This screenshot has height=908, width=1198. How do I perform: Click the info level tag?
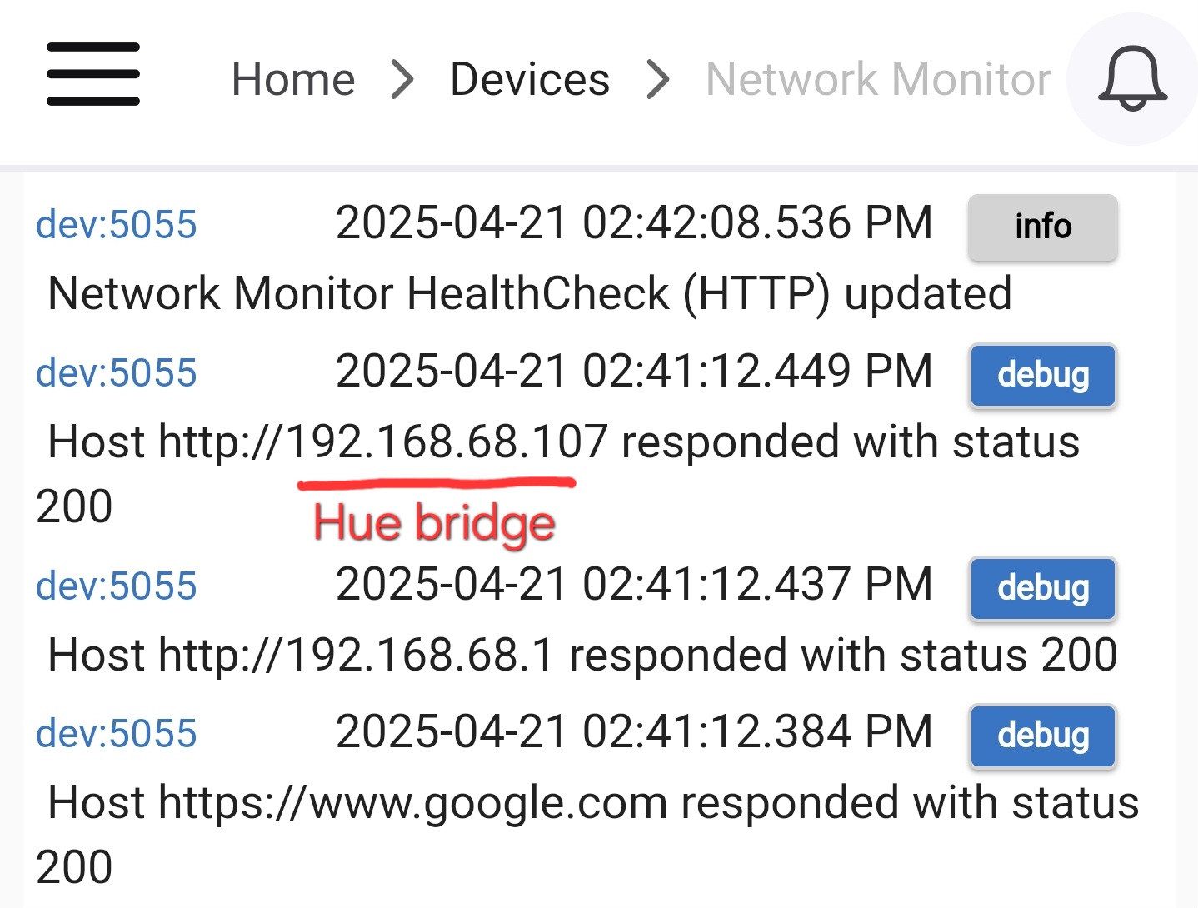click(x=1042, y=227)
